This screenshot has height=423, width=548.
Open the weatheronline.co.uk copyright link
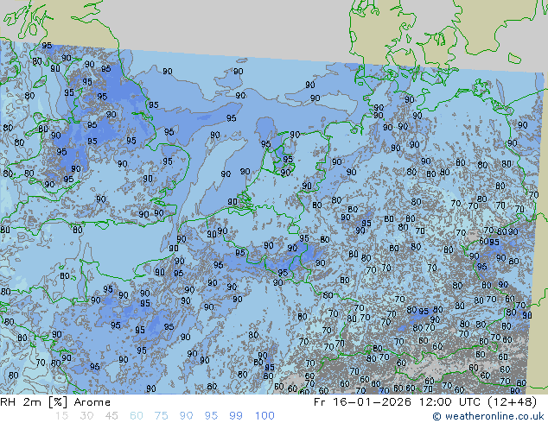(x=488, y=416)
